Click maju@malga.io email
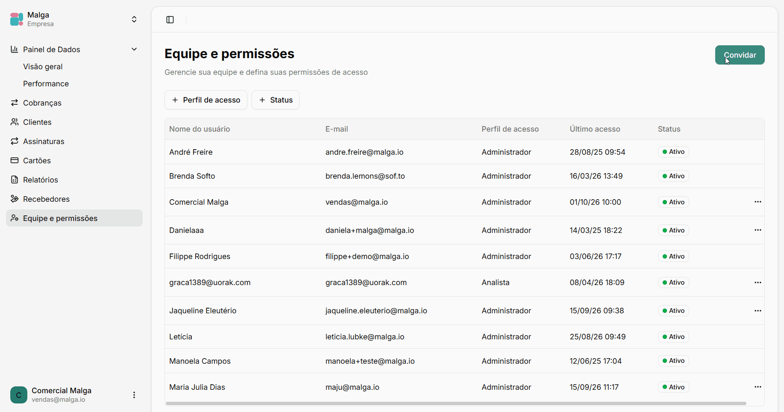784x412 pixels. click(352, 387)
